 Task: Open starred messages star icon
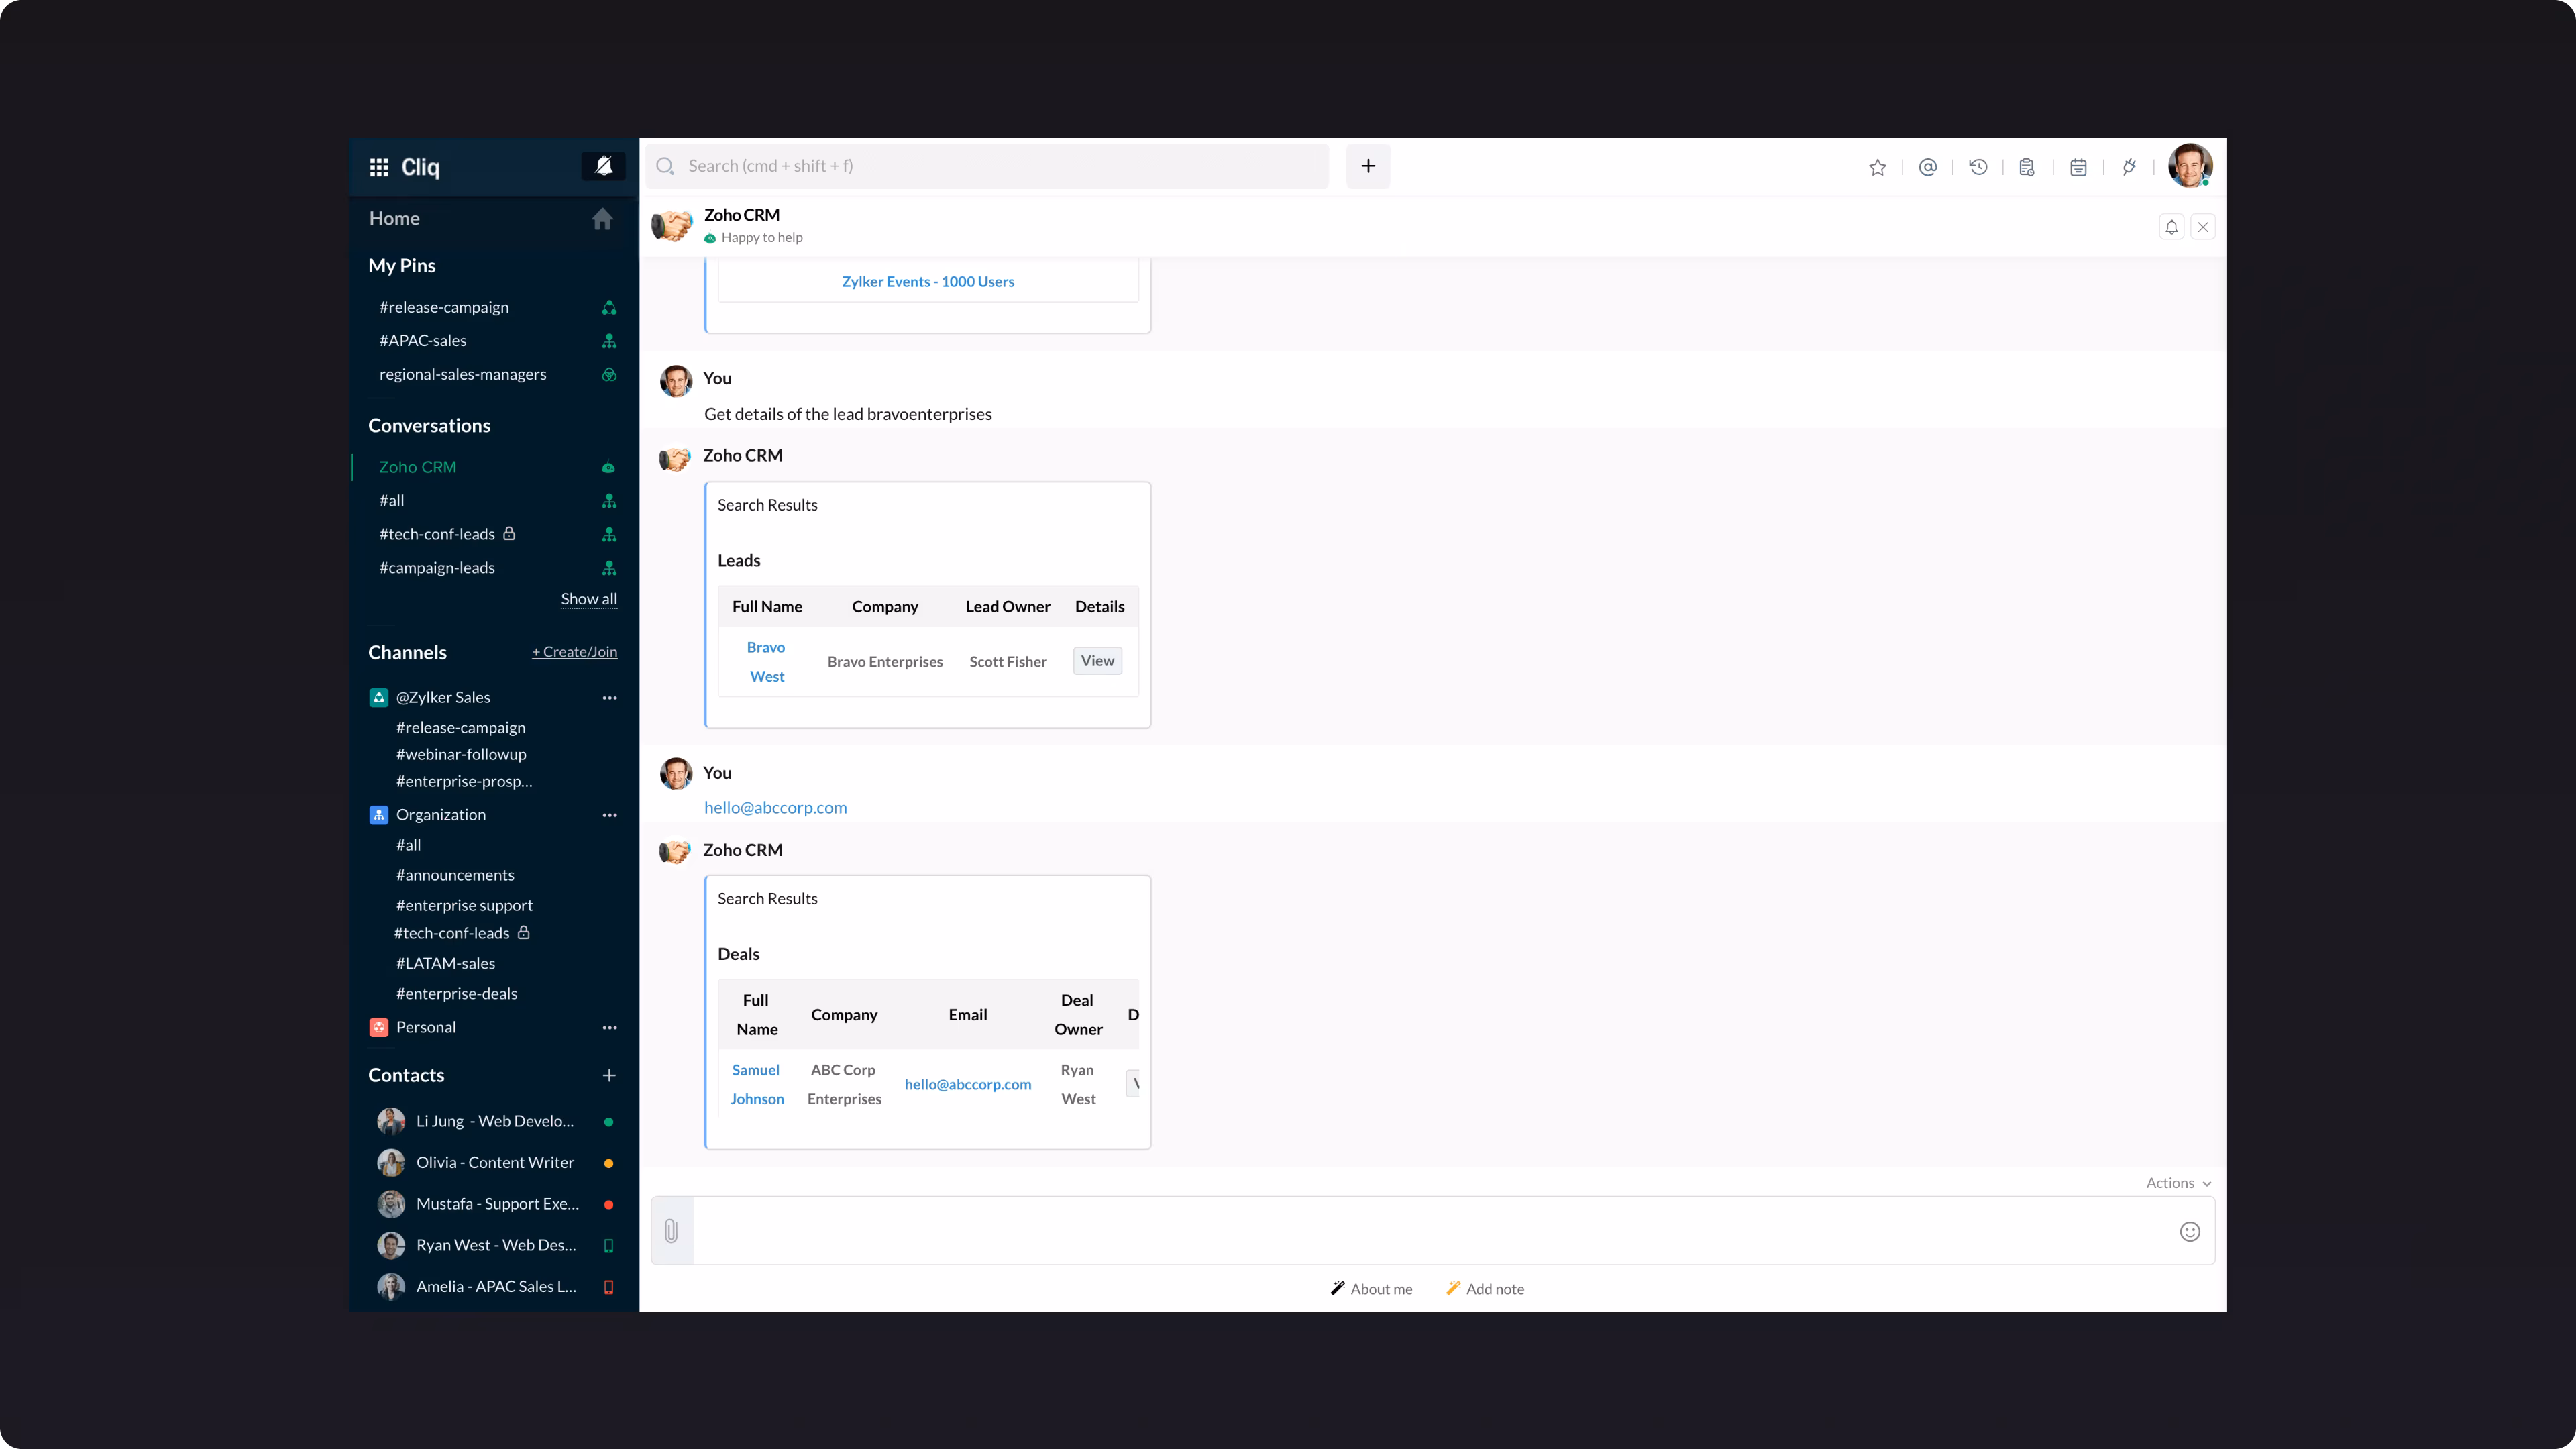(x=1877, y=167)
